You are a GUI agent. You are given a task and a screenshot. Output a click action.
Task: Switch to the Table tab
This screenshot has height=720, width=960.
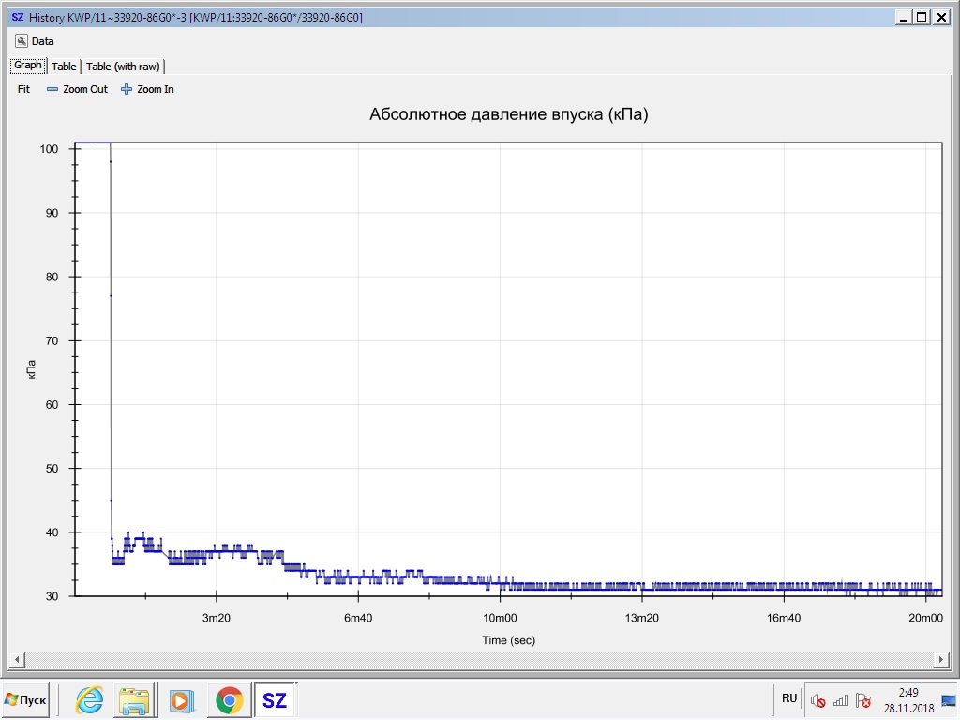tap(64, 67)
